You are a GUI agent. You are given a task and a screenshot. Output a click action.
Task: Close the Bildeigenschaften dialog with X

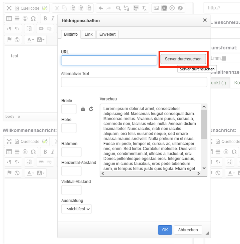pyautogui.click(x=205, y=20)
